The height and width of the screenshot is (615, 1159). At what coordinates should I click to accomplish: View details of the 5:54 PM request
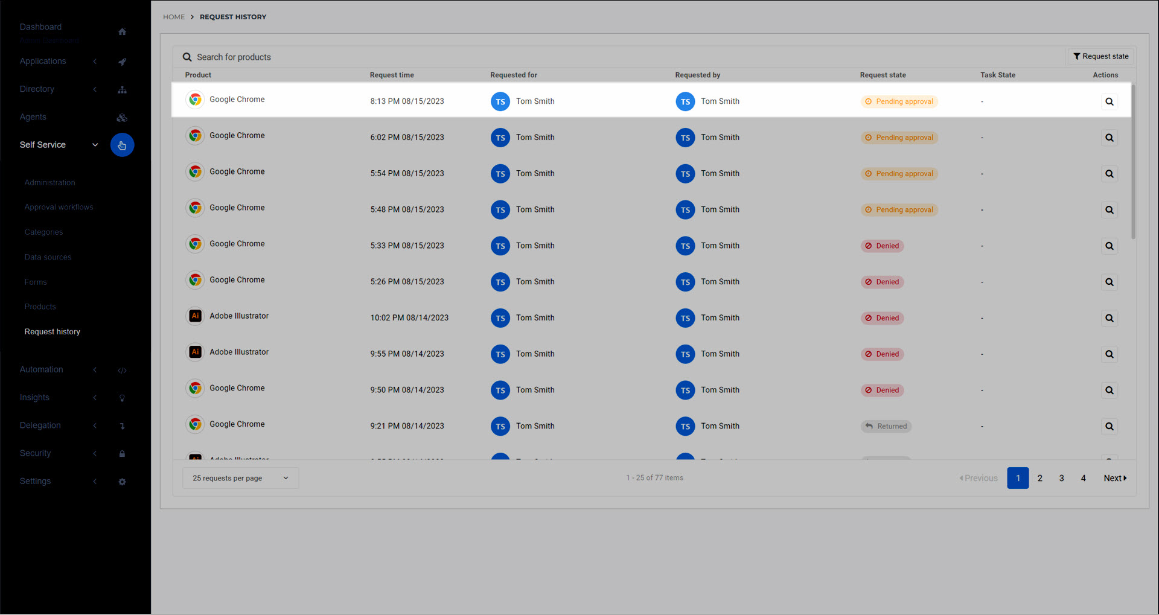pos(1109,174)
